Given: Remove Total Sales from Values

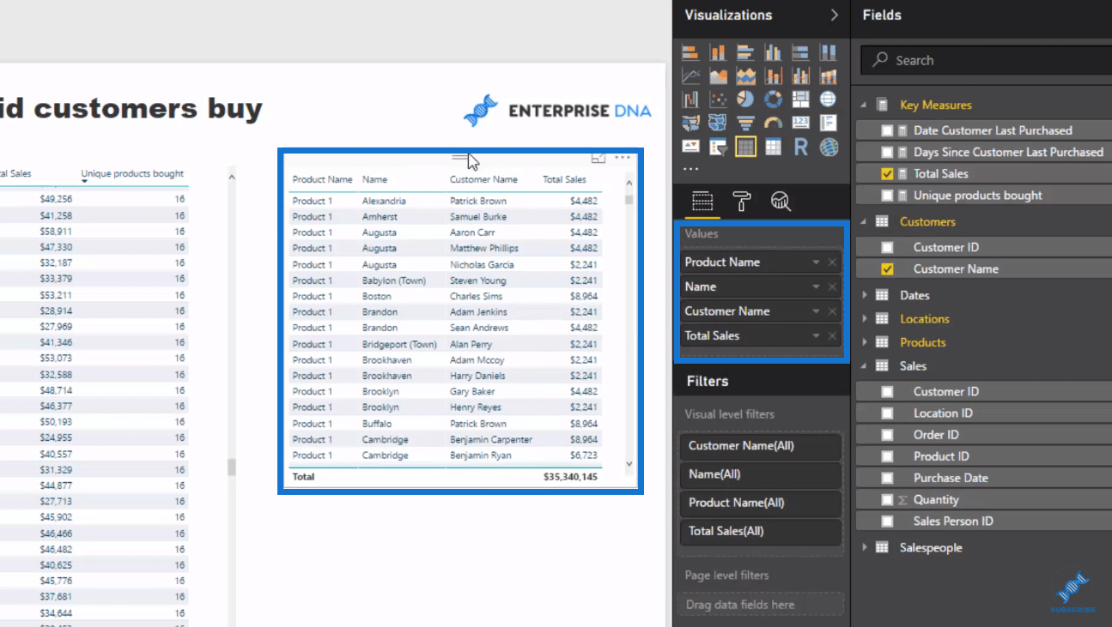Looking at the screenshot, I should [x=832, y=335].
